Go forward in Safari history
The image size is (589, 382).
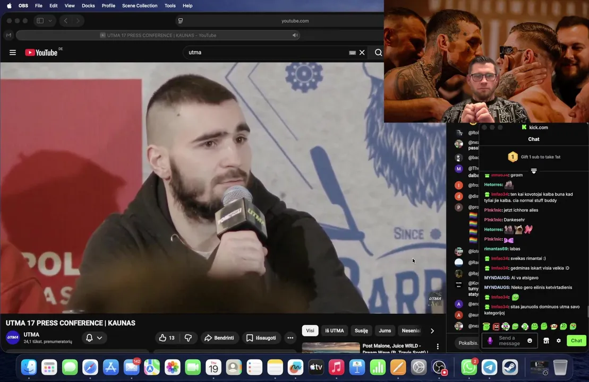(78, 21)
